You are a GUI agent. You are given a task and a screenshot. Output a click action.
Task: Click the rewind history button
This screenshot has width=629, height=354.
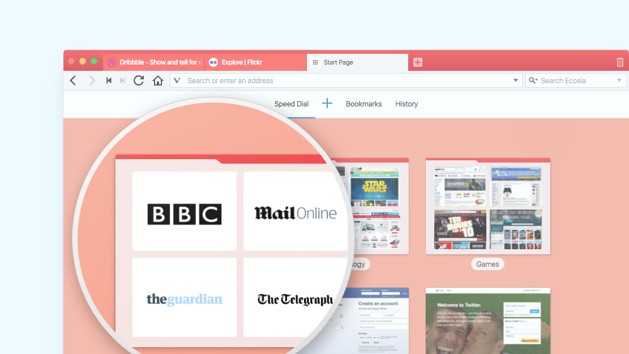click(x=109, y=80)
